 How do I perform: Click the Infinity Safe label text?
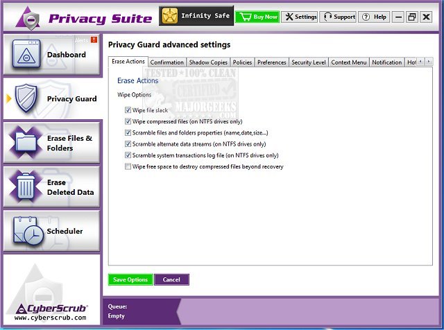(205, 15)
